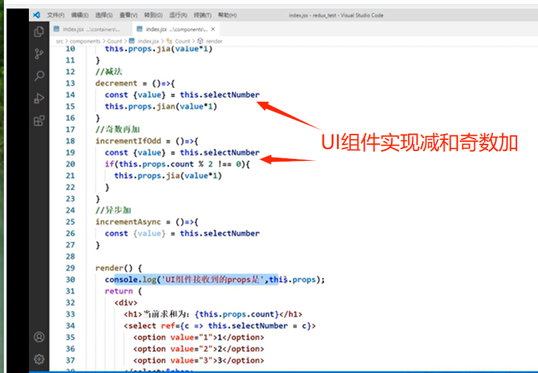
Task: Open the 终端(T) menu
Action: click(202, 15)
